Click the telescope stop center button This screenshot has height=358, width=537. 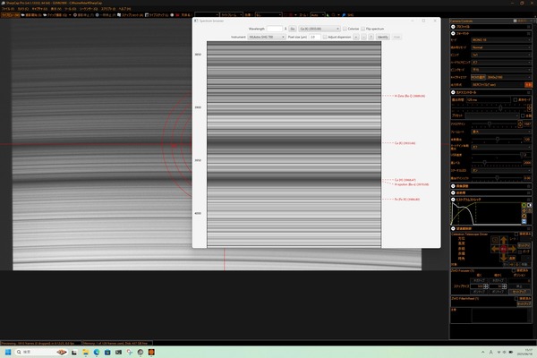click(503, 249)
